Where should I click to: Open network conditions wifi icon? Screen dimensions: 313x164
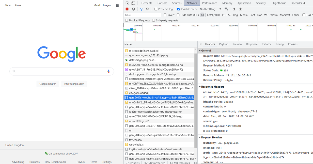pos(226,9)
